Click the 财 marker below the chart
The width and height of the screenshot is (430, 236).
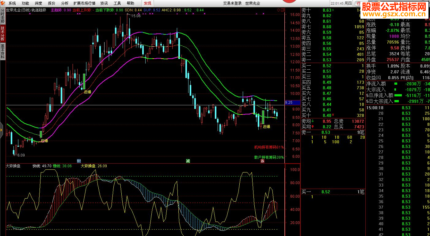click(x=79, y=161)
